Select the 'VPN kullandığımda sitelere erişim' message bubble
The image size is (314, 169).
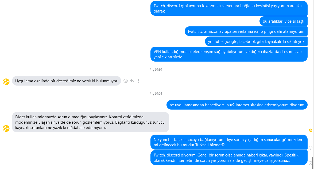coord(229,54)
